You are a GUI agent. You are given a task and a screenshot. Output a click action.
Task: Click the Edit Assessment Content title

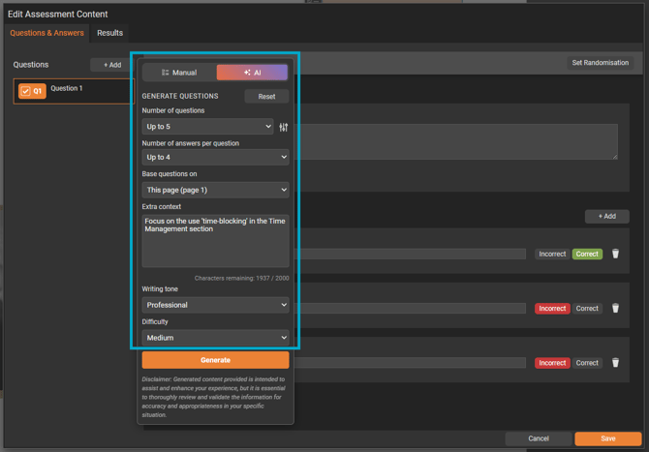pyautogui.click(x=57, y=15)
